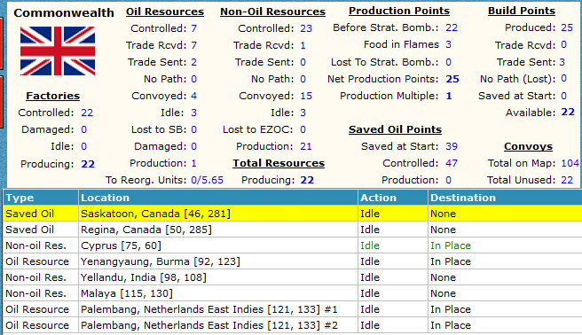Click the Build Points heading

[522, 11]
